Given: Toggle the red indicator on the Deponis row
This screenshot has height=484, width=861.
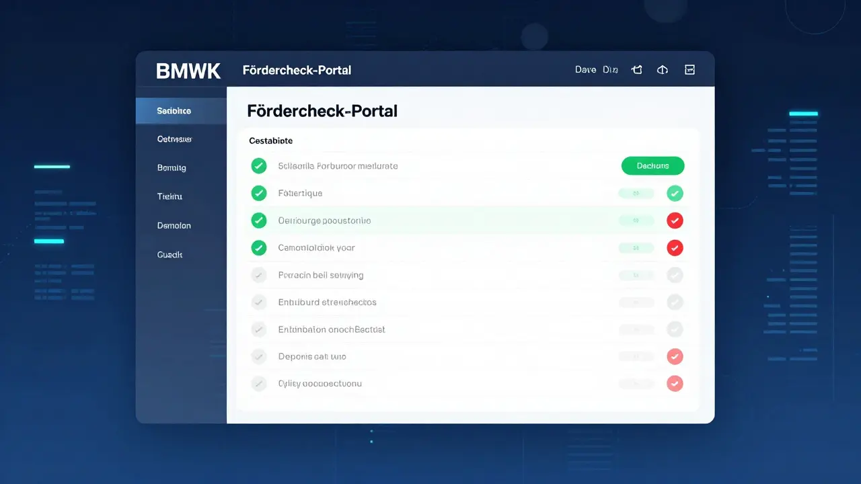Looking at the screenshot, I should 675,356.
